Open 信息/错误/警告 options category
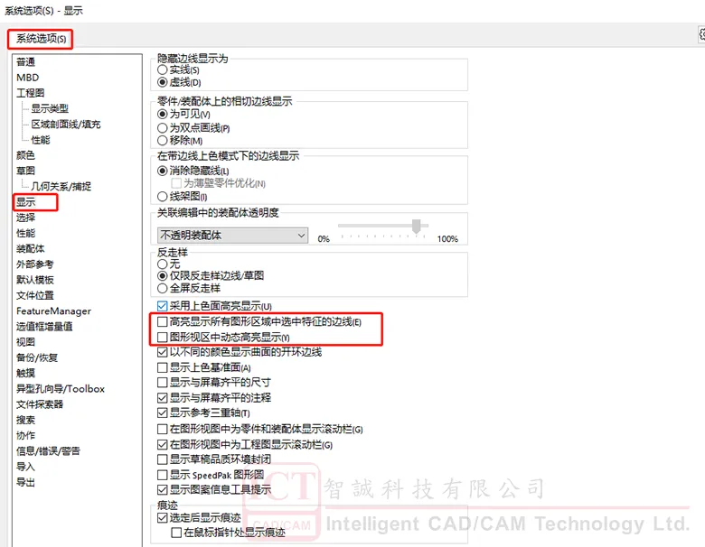This screenshot has height=547, width=705. [48, 451]
